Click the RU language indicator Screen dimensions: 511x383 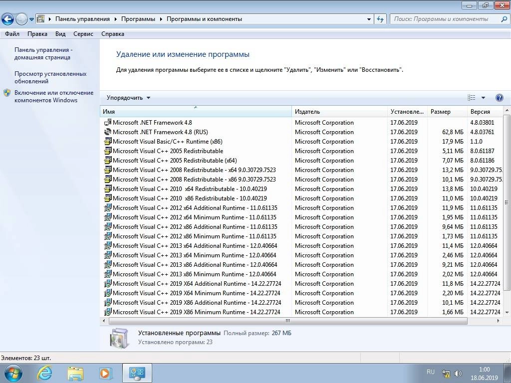pyautogui.click(x=431, y=372)
